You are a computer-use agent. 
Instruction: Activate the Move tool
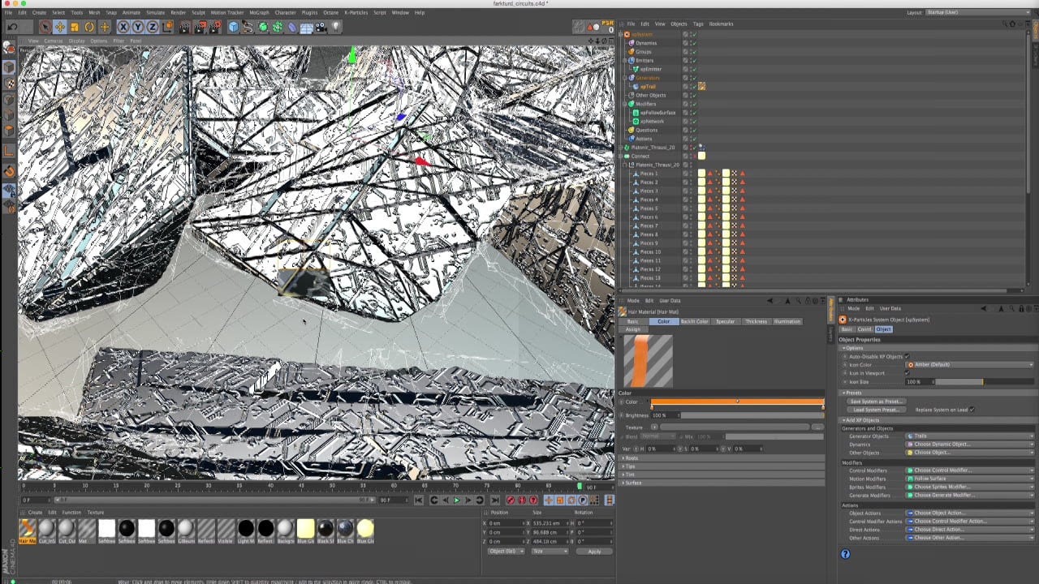pyautogui.click(x=59, y=27)
